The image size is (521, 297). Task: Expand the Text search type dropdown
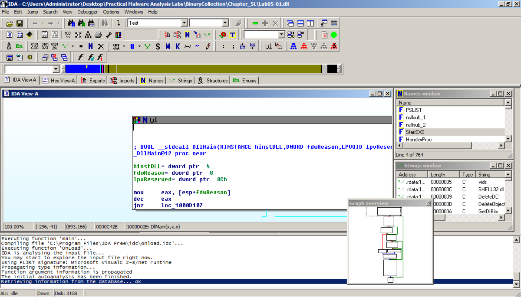184,23
